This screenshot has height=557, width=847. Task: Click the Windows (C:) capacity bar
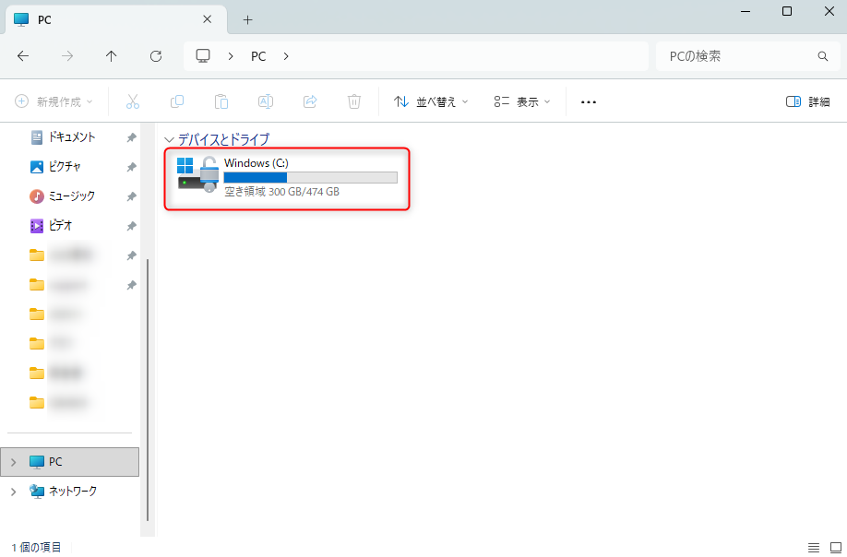[309, 177]
